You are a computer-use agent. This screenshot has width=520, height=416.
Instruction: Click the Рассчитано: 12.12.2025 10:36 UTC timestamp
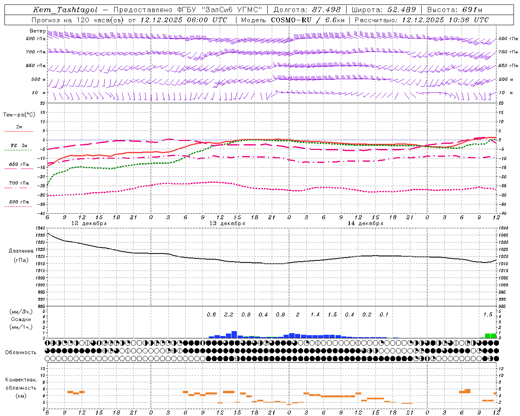click(422, 20)
